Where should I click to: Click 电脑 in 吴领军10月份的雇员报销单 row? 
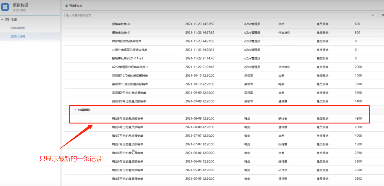(281, 84)
